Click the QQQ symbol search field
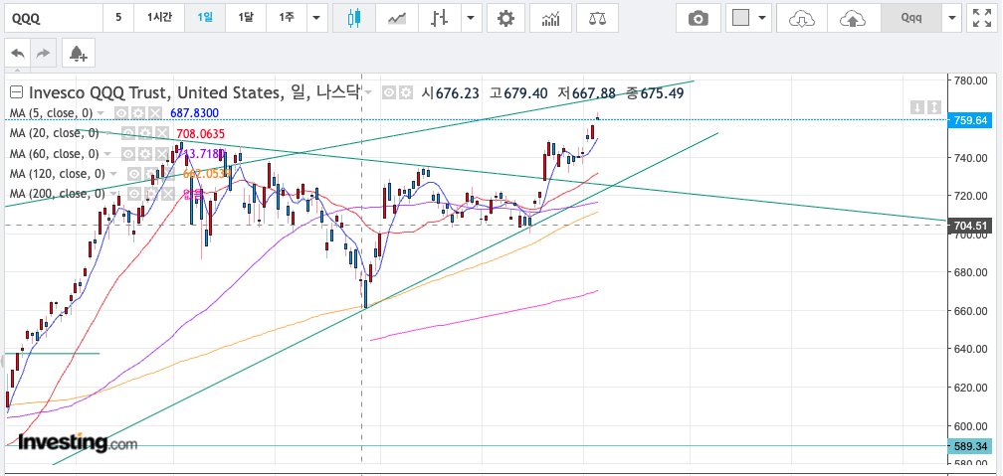 [54, 19]
